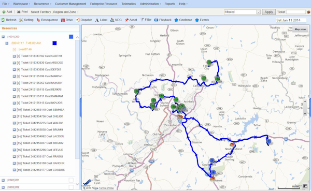Click the Refresh toolbar icon
Image resolution: width=311 pixels, height=191 pixels.
(3, 20)
